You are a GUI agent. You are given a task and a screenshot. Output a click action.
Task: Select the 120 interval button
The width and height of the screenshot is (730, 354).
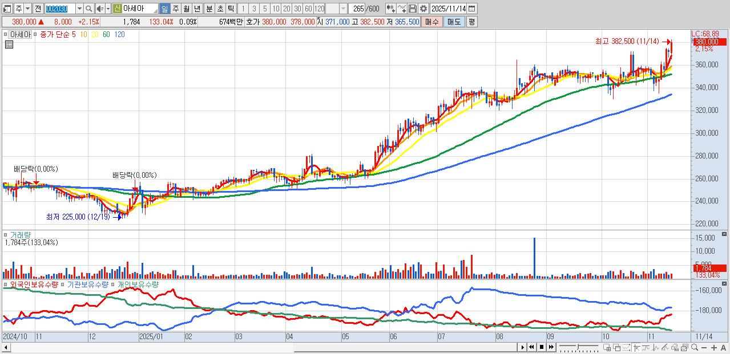(319, 9)
